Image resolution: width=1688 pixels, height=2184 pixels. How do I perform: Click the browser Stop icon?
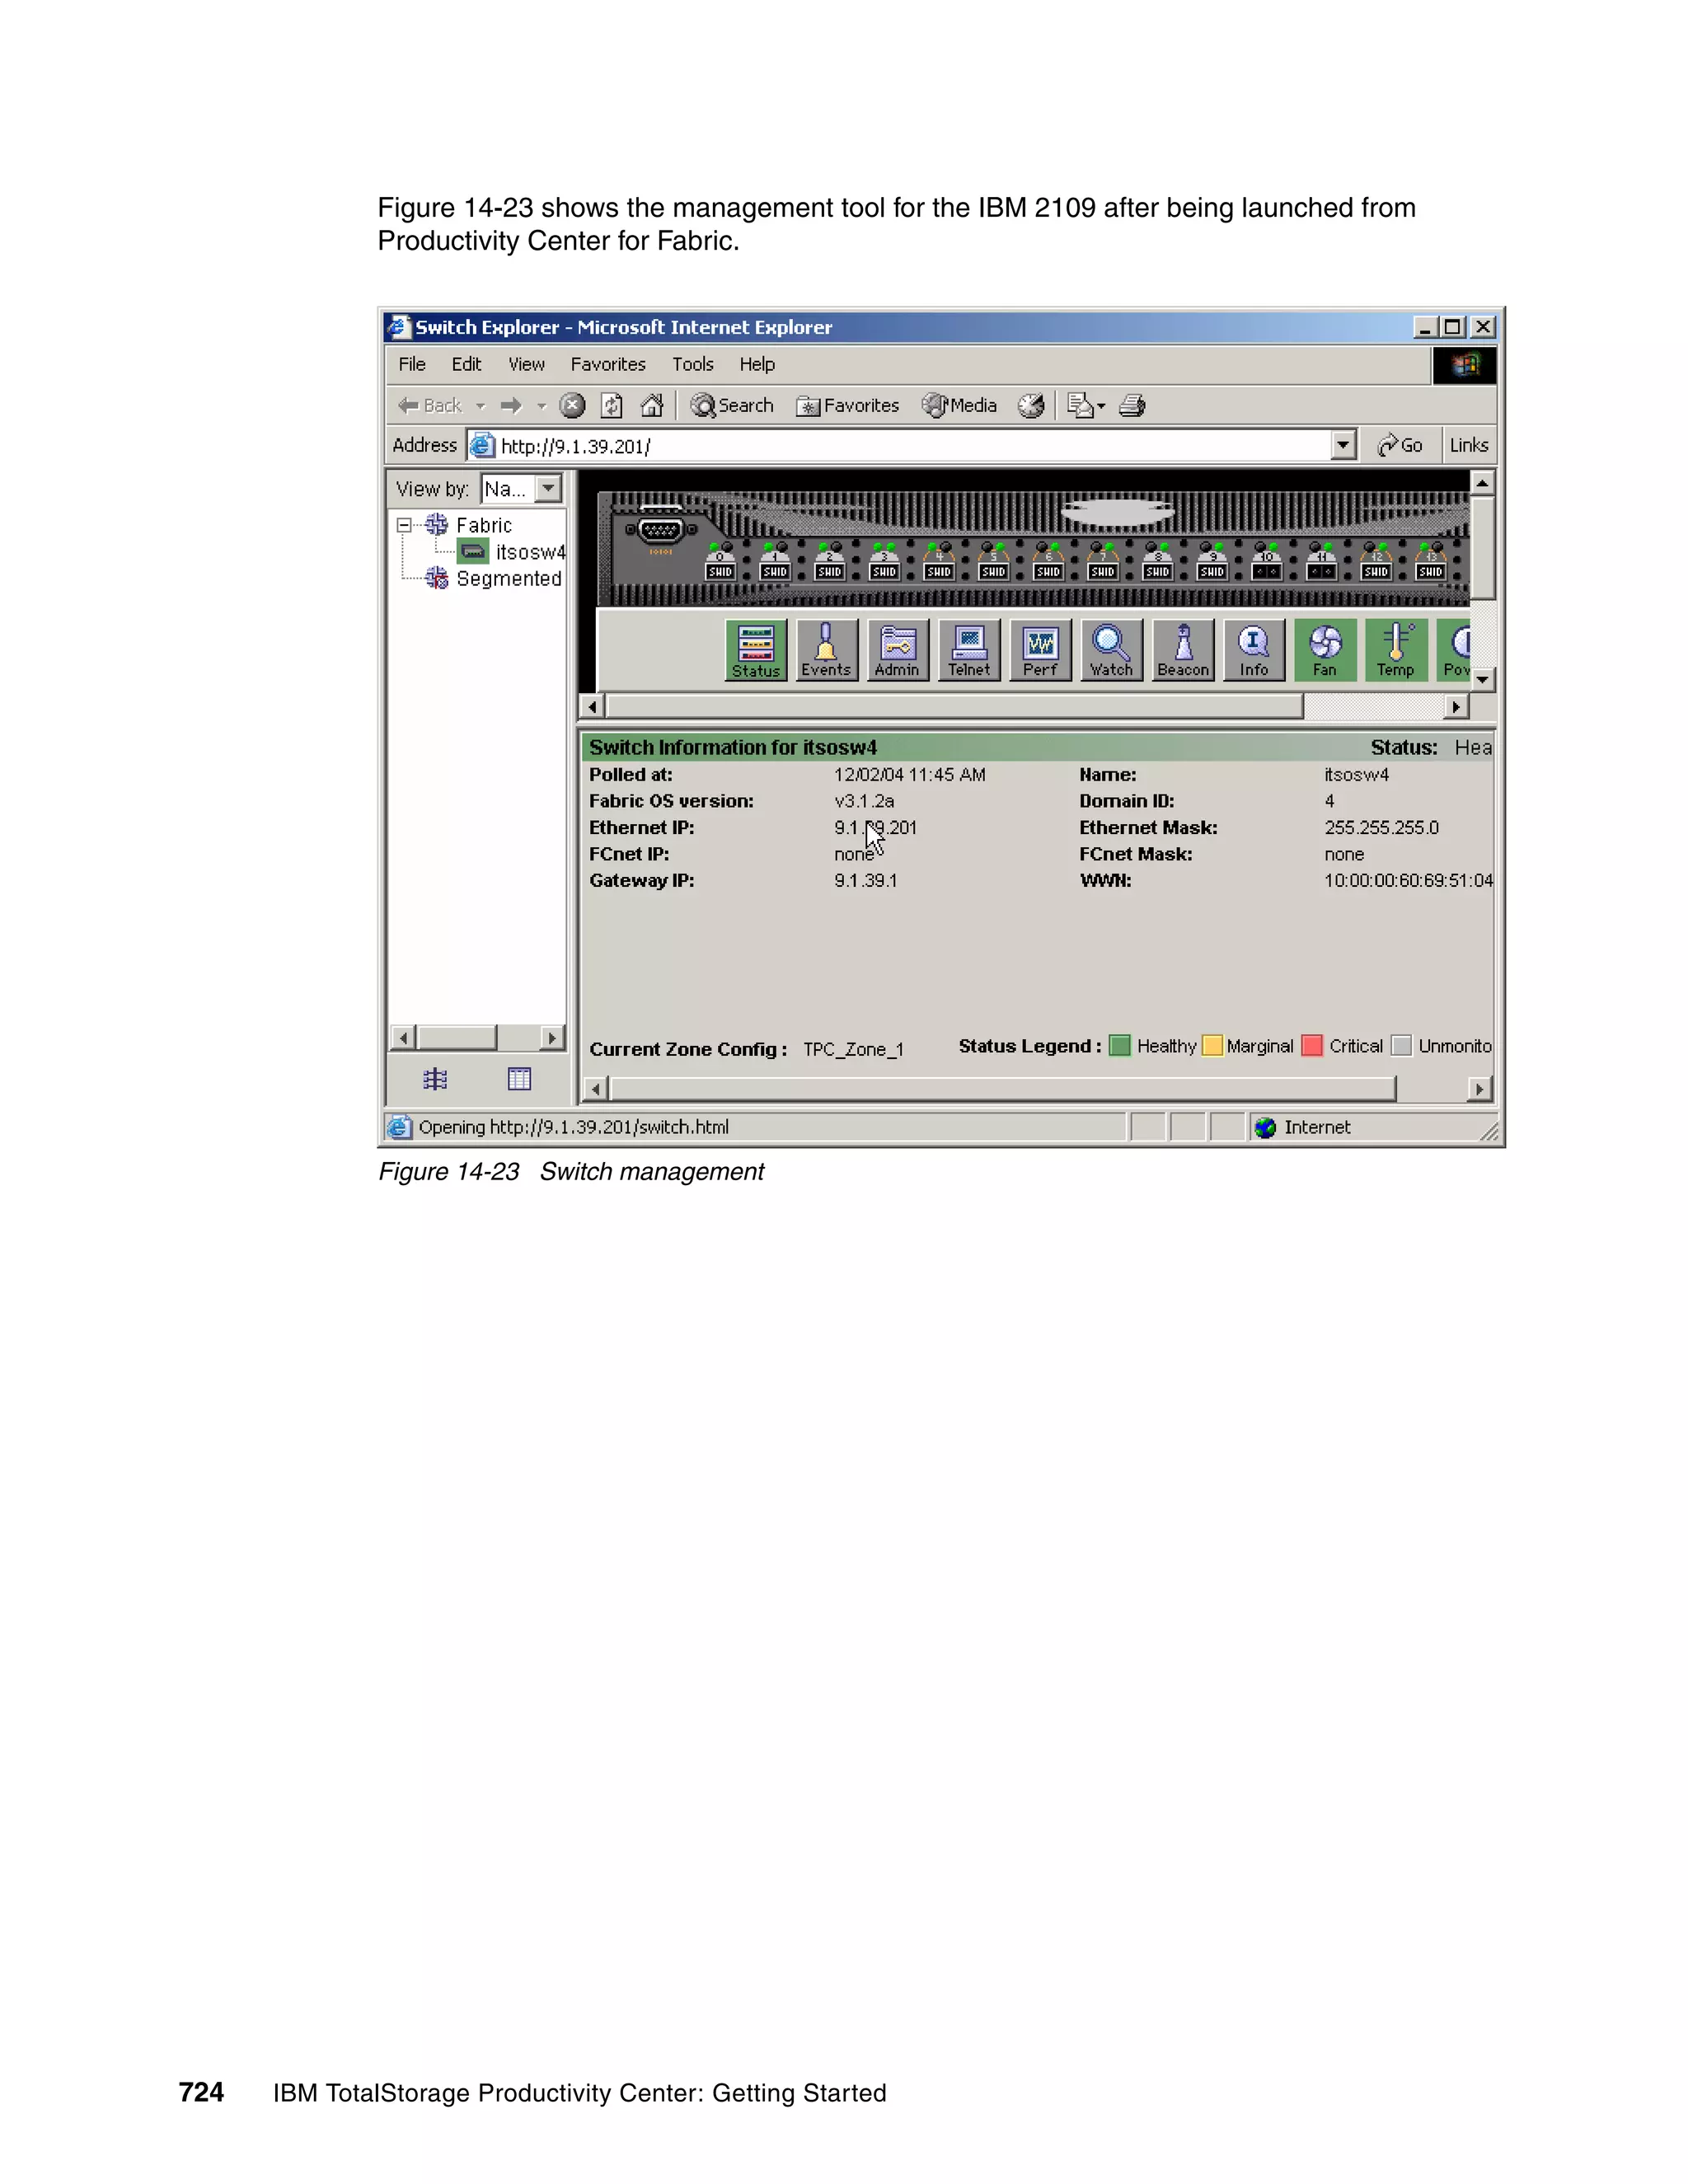pyautogui.click(x=572, y=405)
